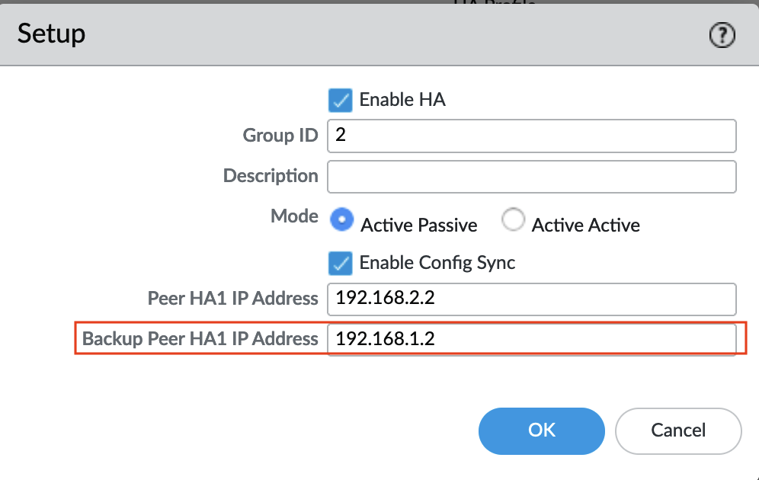
Task: Click the Peer HA1 IP Address field
Action: tap(531, 299)
